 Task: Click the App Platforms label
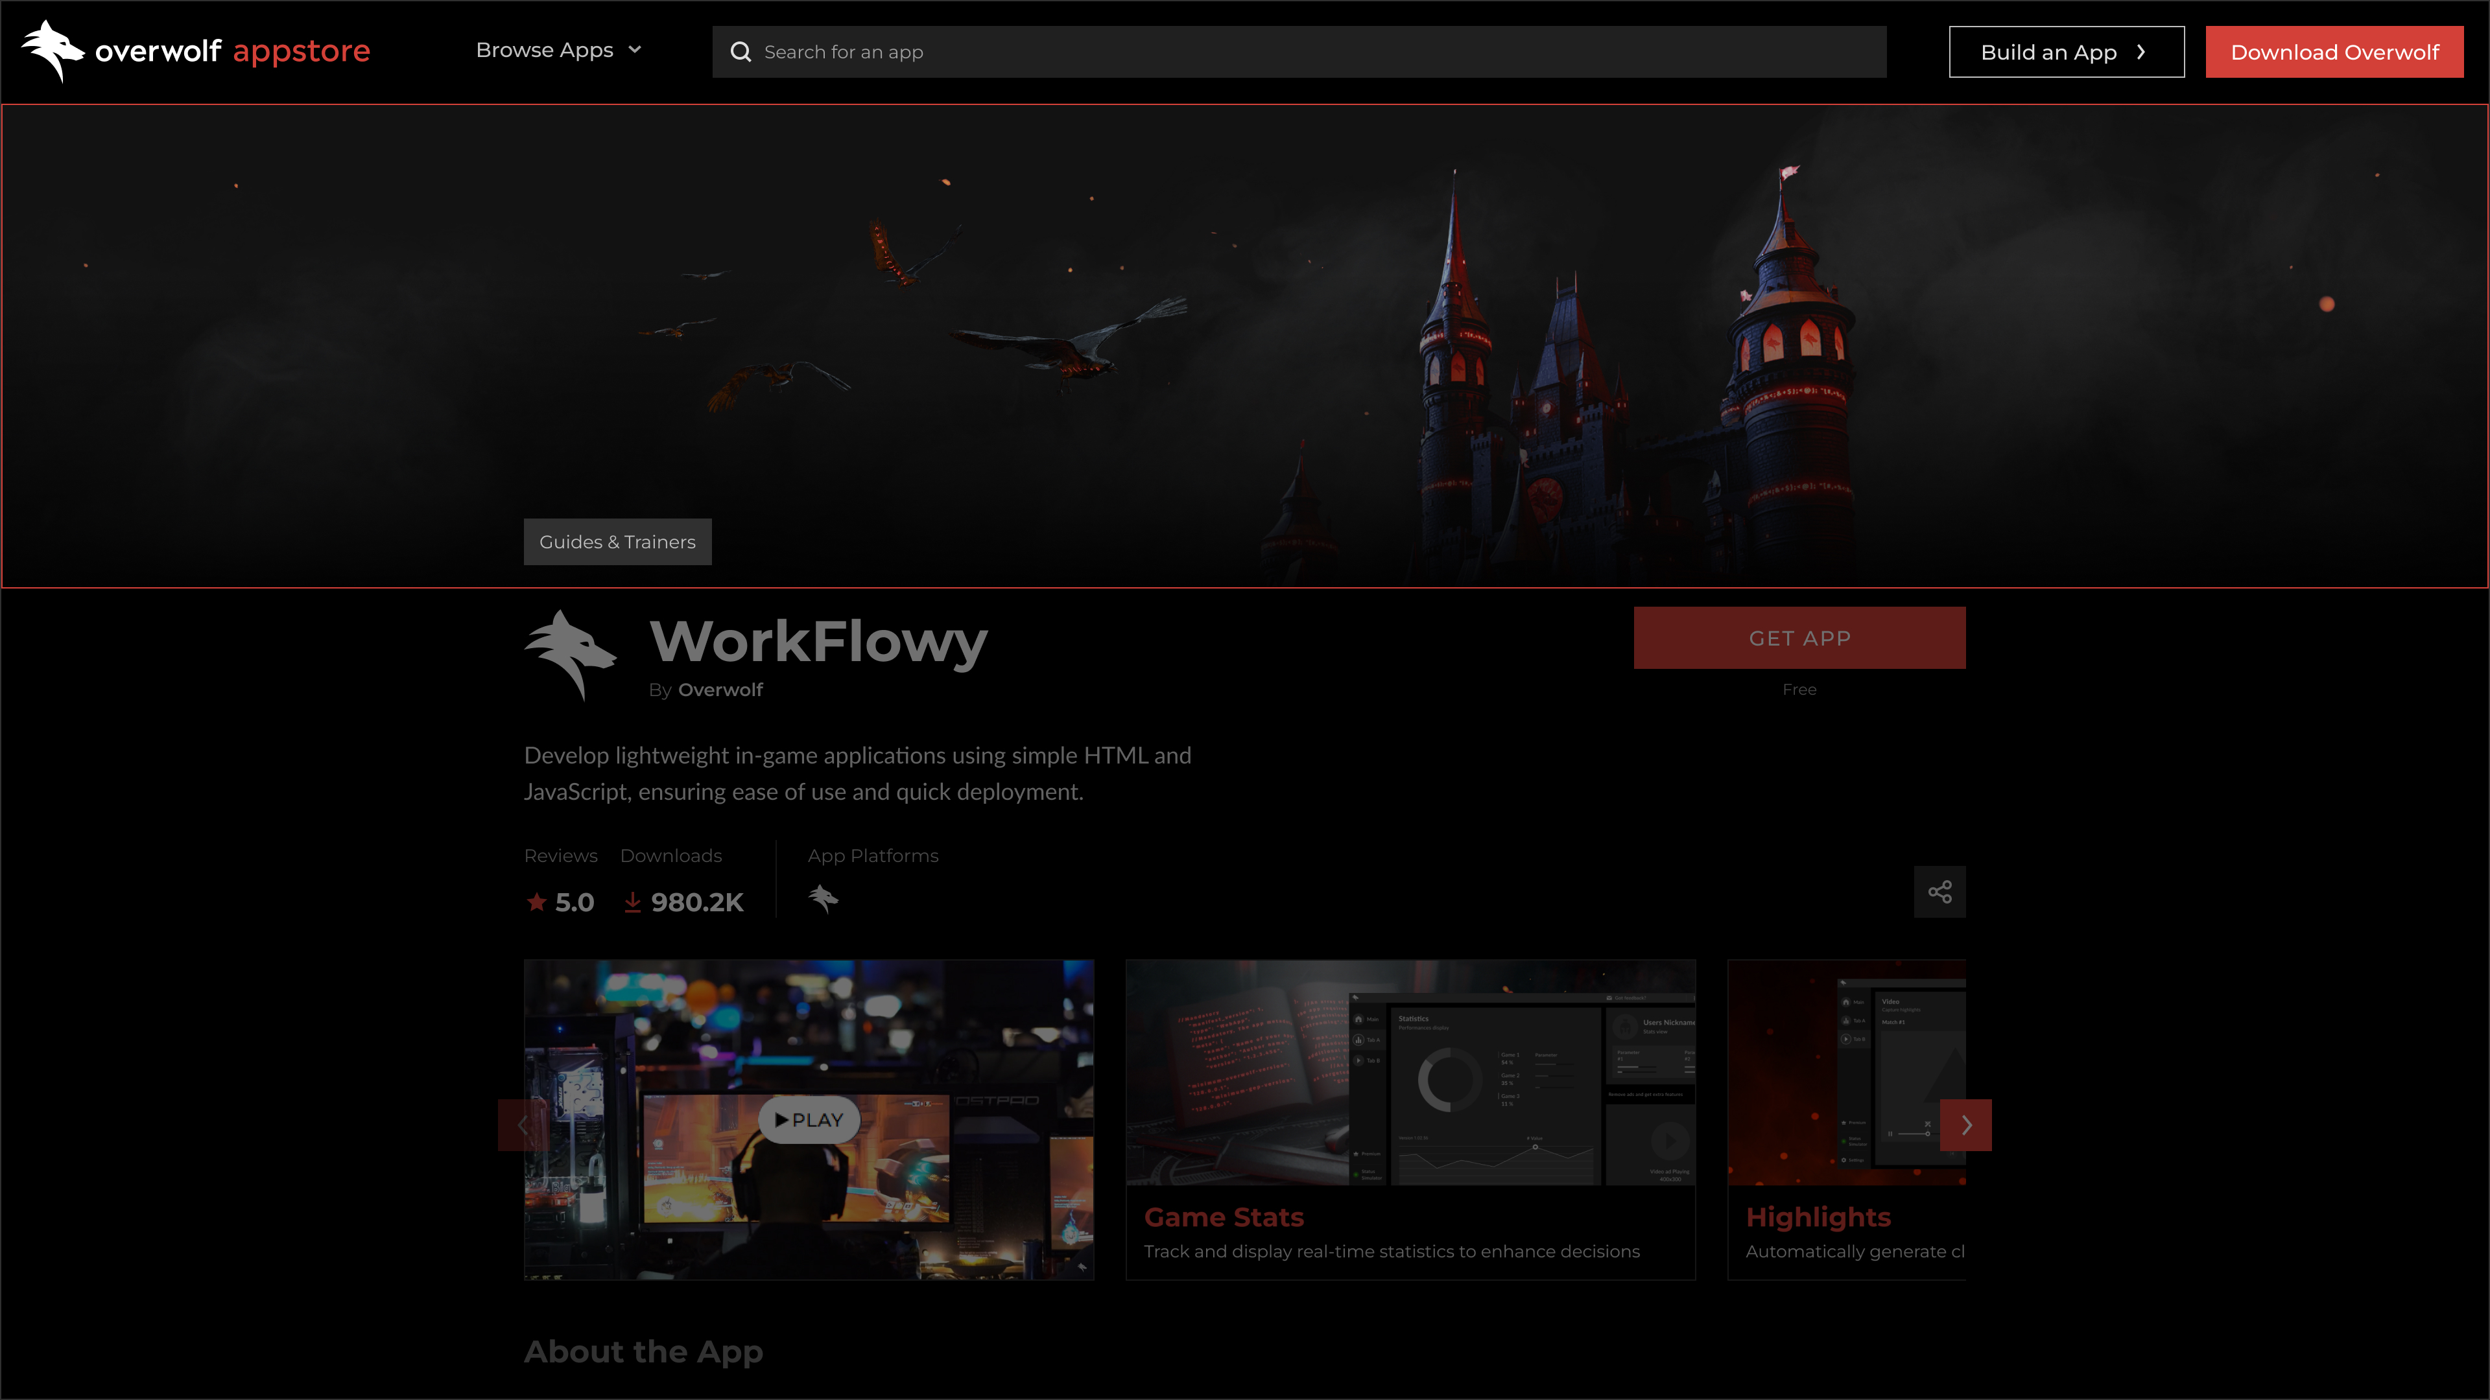coord(873,856)
